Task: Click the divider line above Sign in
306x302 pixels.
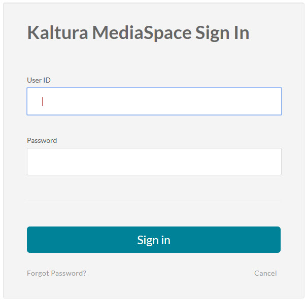Action: [x=154, y=201]
